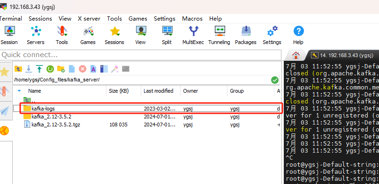379x184 pixels.
Task: Sort by Size (KB) column header
Action: [119, 91]
